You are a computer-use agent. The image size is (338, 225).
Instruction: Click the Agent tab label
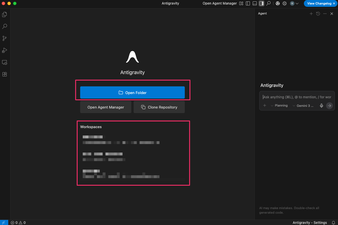pyautogui.click(x=262, y=13)
